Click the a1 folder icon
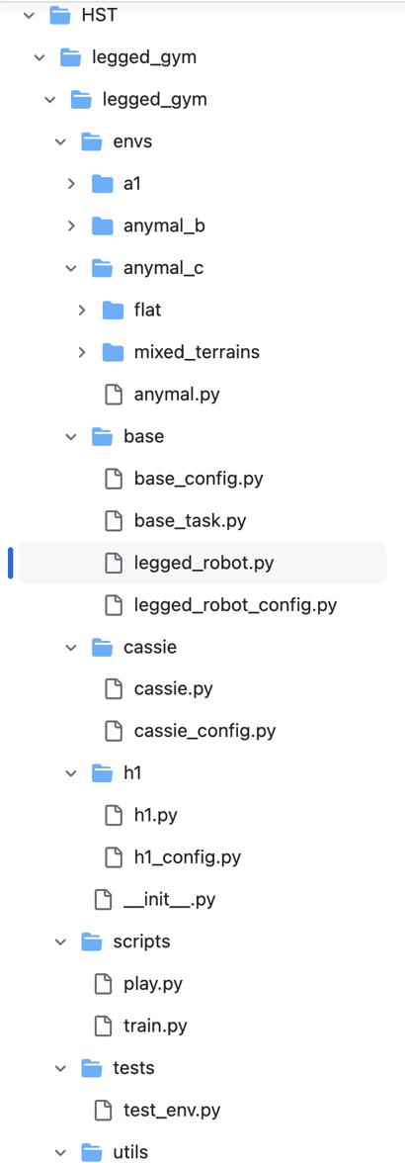 pos(102,184)
